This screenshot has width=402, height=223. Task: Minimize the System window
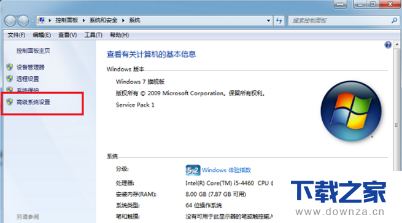click(x=360, y=4)
